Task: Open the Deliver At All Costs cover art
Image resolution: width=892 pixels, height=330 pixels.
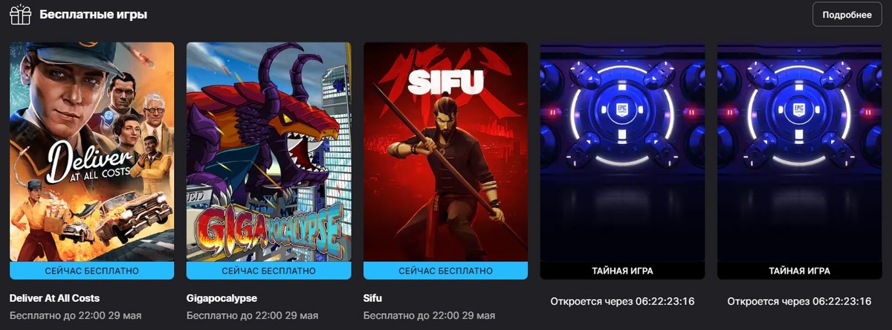Action: (91, 152)
